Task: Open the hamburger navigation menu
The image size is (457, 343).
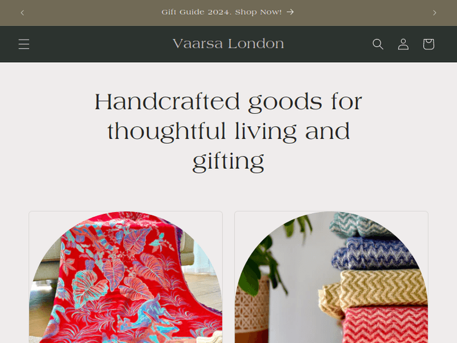Action: [24, 44]
